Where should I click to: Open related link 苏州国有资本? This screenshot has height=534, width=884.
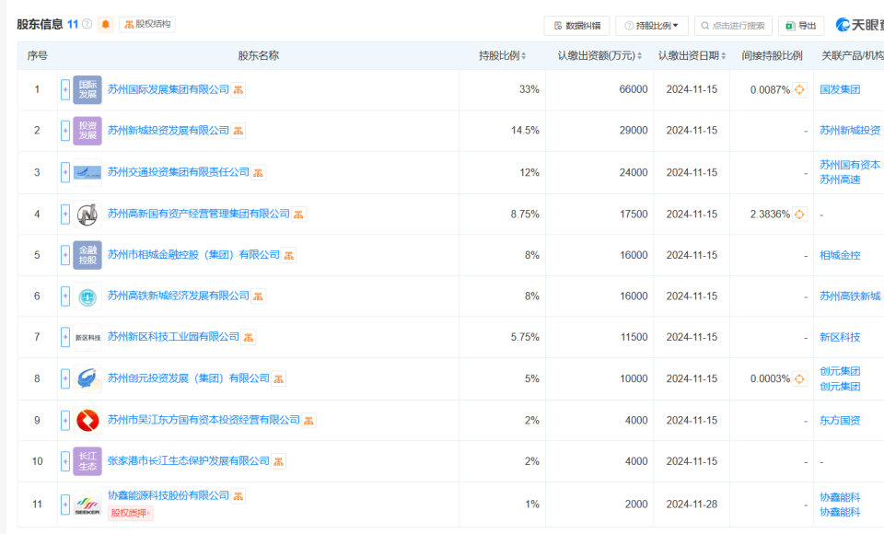(x=850, y=165)
